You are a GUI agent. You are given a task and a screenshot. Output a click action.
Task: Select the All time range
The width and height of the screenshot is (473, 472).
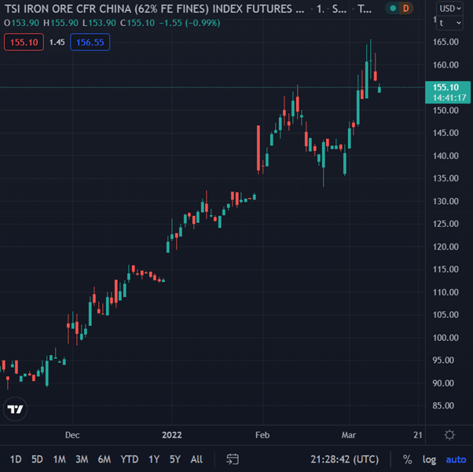[x=196, y=459]
